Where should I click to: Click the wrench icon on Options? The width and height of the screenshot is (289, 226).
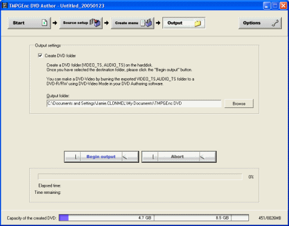pyautogui.click(x=275, y=23)
